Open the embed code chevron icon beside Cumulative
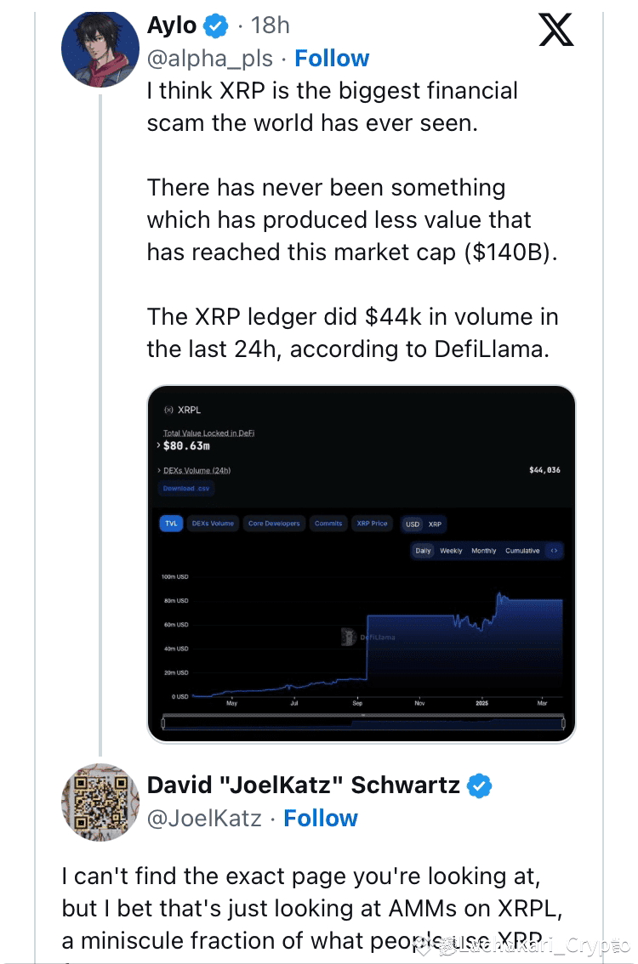The width and height of the screenshot is (638, 964). pyautogui.click(x=555, y=551)
